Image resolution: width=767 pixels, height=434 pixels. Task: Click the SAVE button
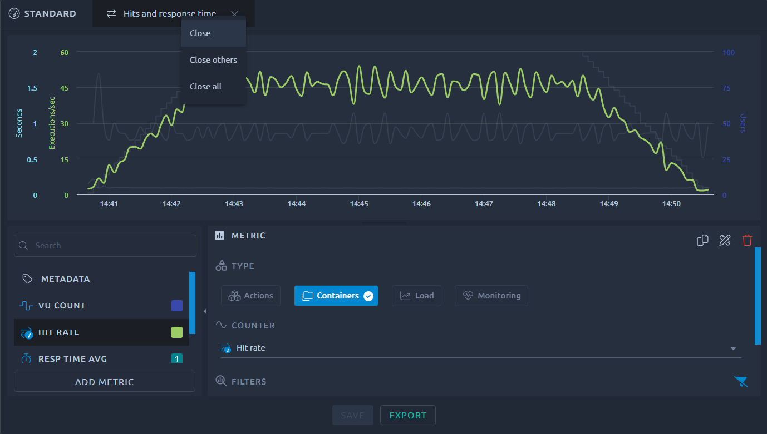352,415
